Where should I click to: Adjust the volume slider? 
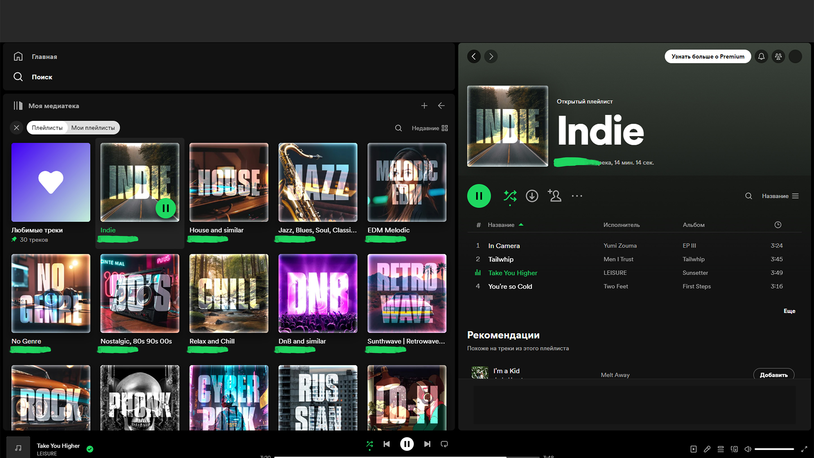[774, 449]
